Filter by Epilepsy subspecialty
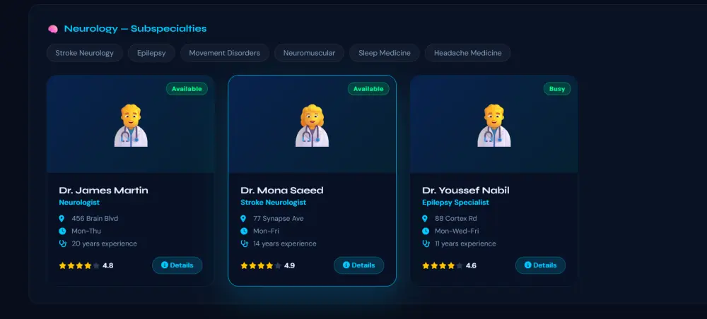This screenshot has width=707, height=319. pos(151,53)
